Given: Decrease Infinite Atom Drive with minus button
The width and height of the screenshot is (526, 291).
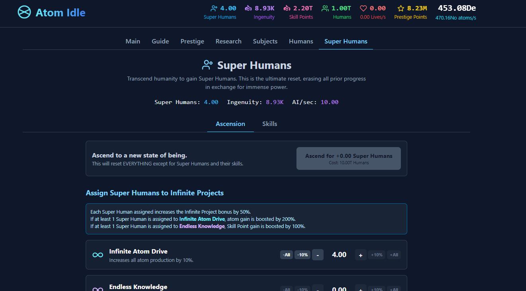Looking at the screenshot, I should [x=318, y=255].
